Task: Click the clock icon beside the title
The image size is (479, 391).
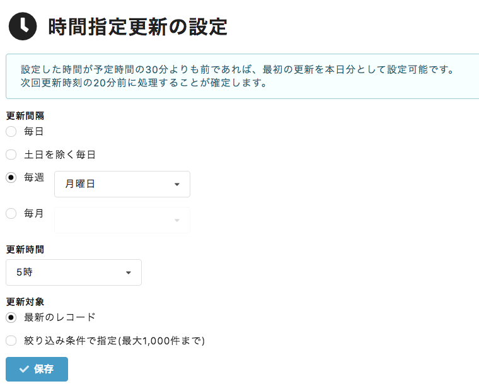Action: coord(23,26)
